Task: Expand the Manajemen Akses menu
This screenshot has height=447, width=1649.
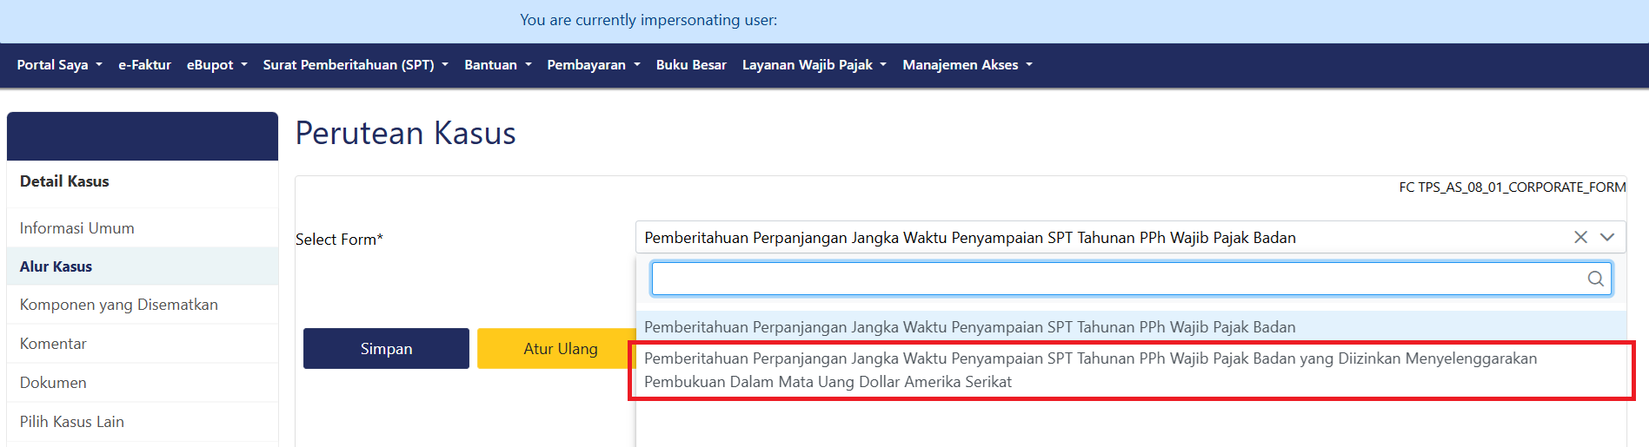Action: tap(967, 65)
